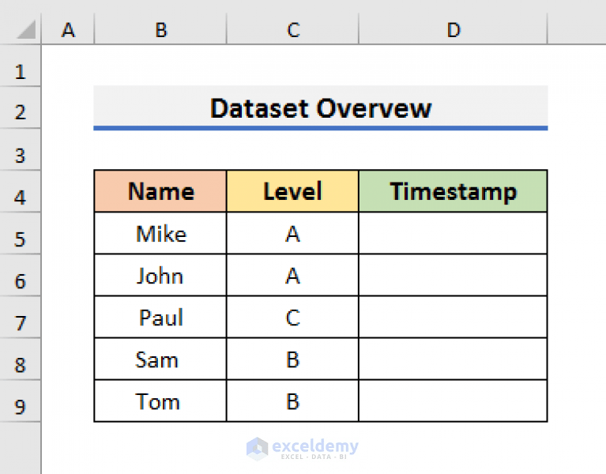Click the empty Timestamp cell for John
This screenshot has width=606, height=474.
click(x=453, y=275)
